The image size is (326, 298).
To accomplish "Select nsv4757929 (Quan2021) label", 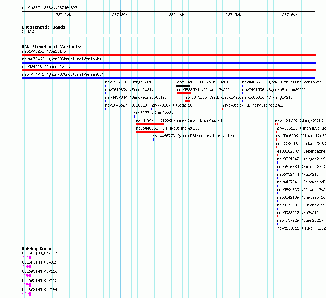I will click(x=300, y=220).
